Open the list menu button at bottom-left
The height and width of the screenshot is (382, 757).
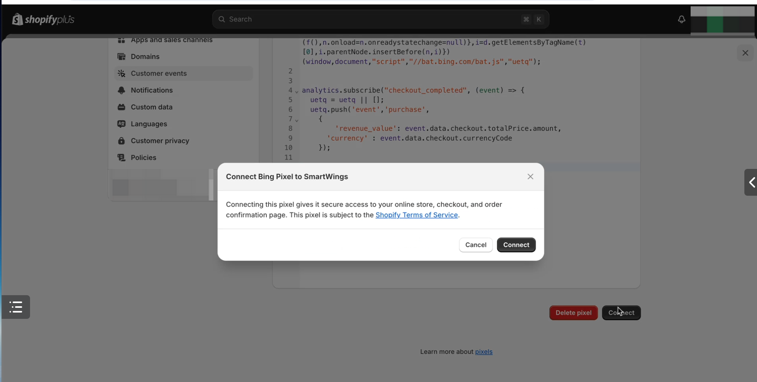coord(16,307)
